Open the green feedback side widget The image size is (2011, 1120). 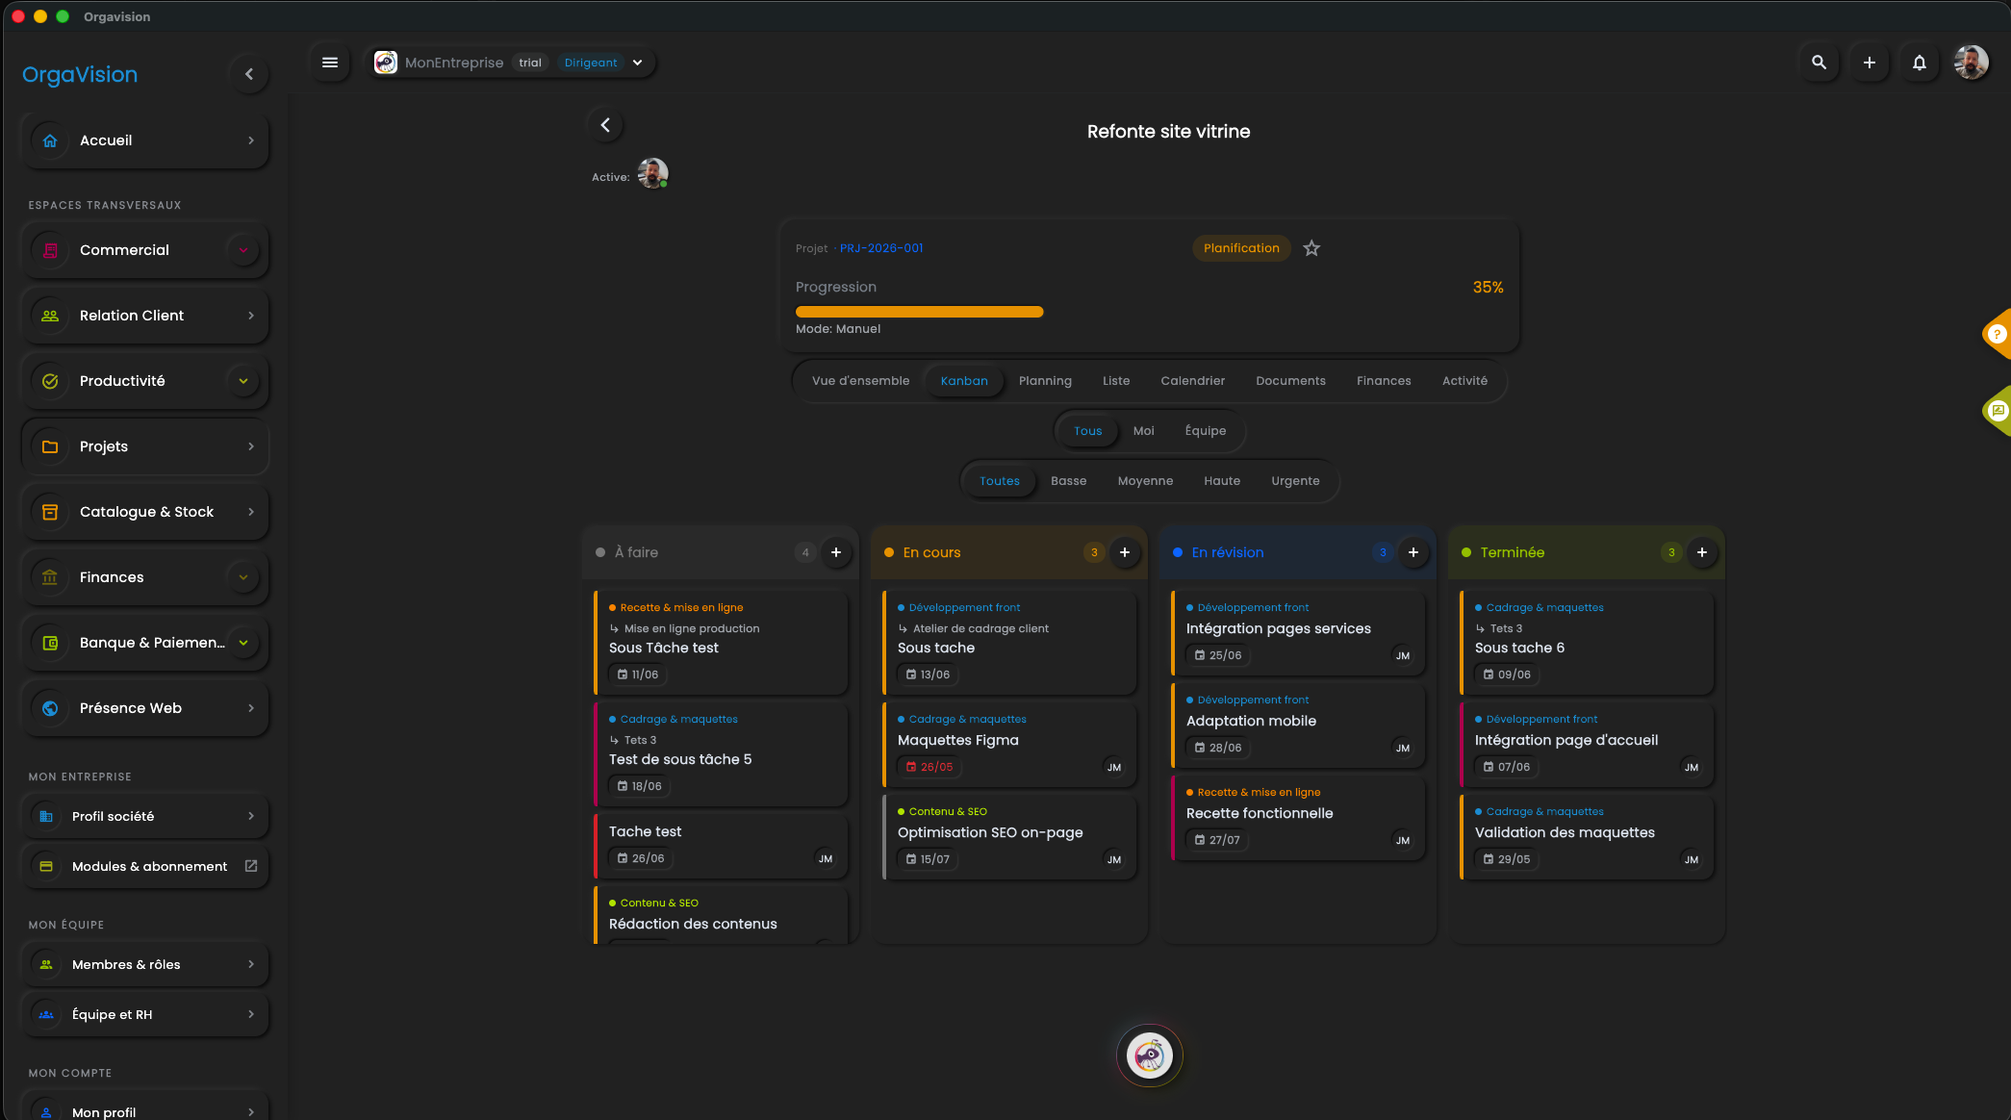1997,411
